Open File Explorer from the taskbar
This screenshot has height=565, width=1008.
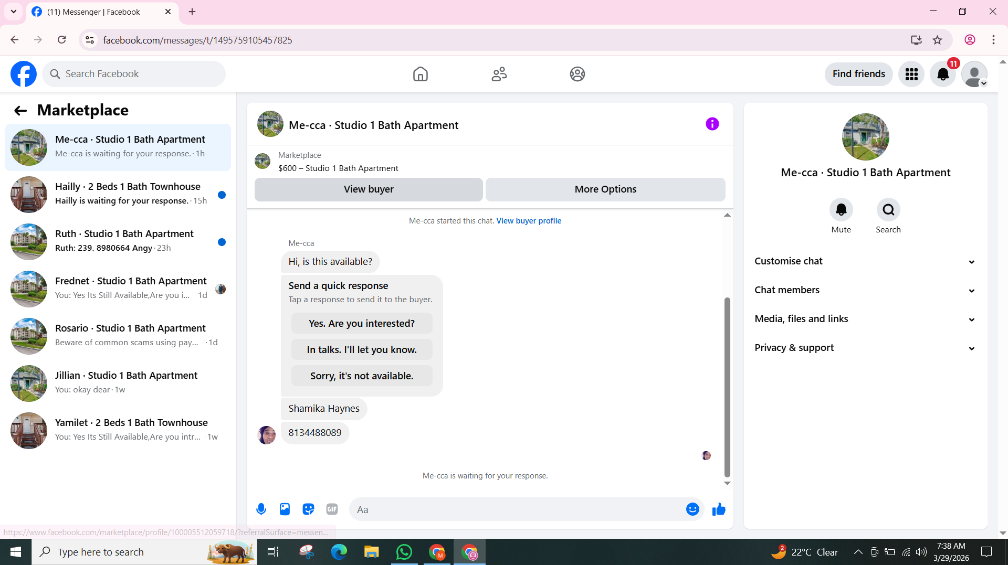(x=372, y=552)
